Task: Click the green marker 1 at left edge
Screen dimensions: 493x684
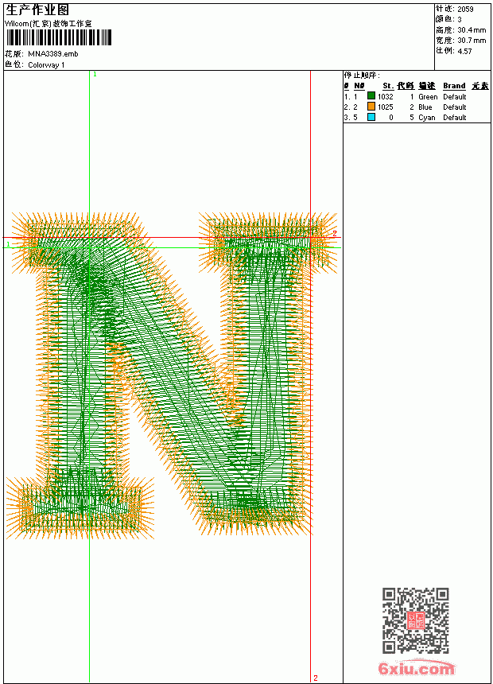Action: pos(8,244)
